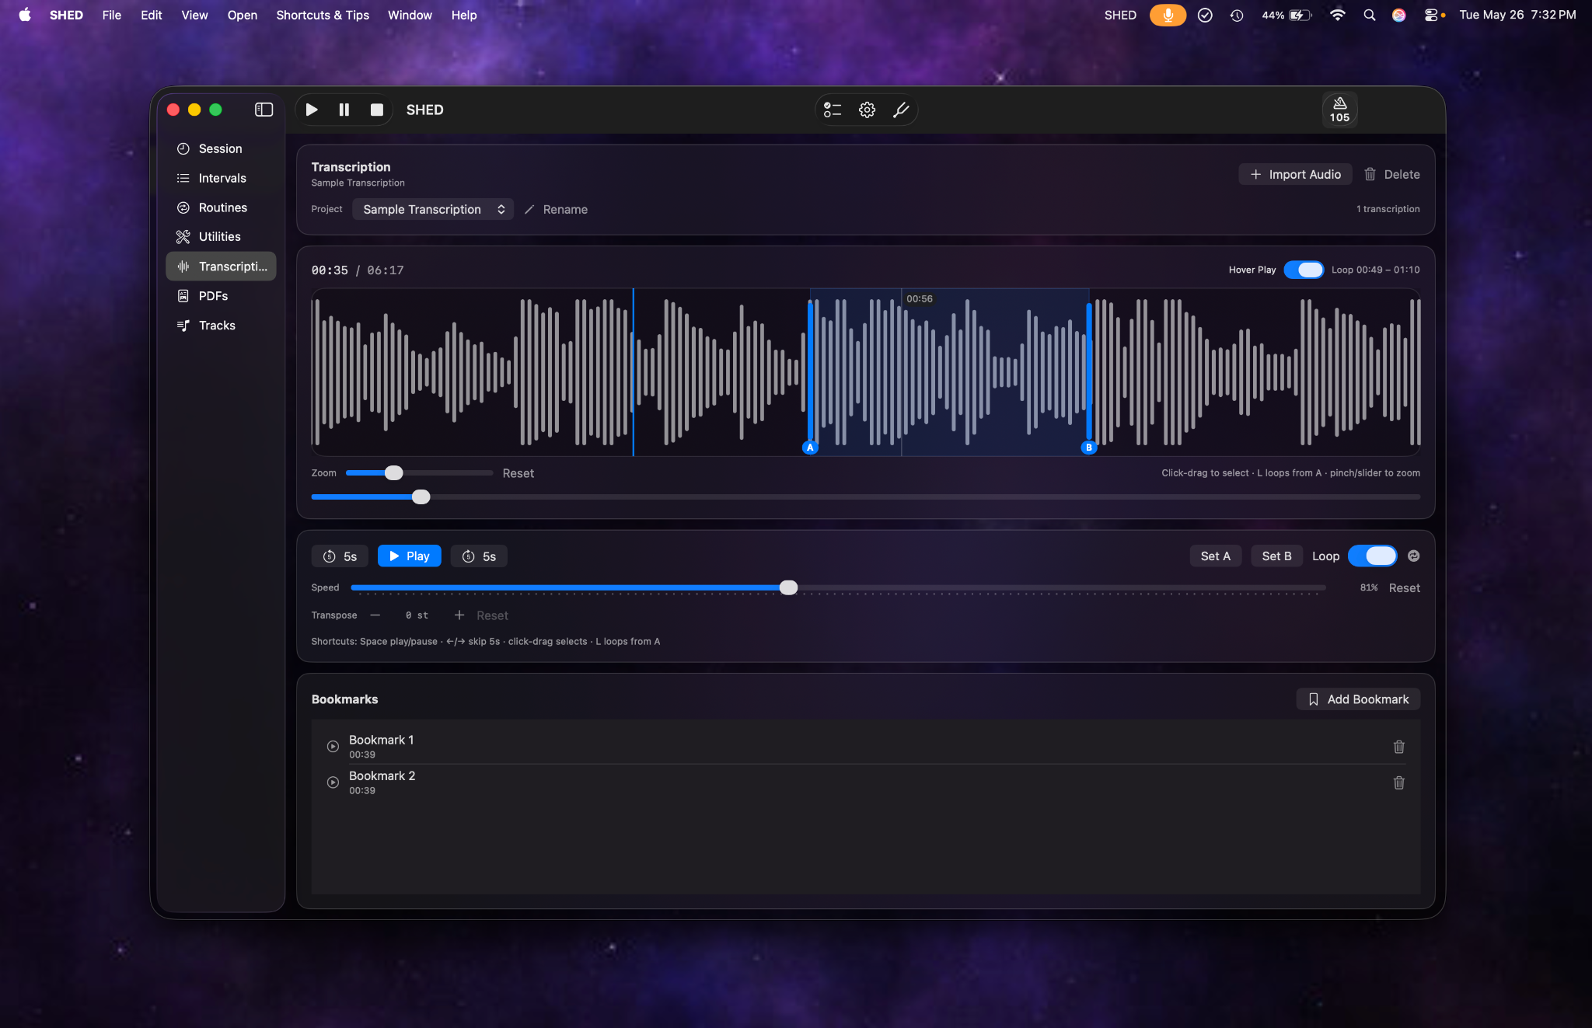Image resolution: width=1592 pixels, height=1028 pixels.
Task: Open the Routines sidebar item
Action: pyautogui.click(x=221, y=207)
